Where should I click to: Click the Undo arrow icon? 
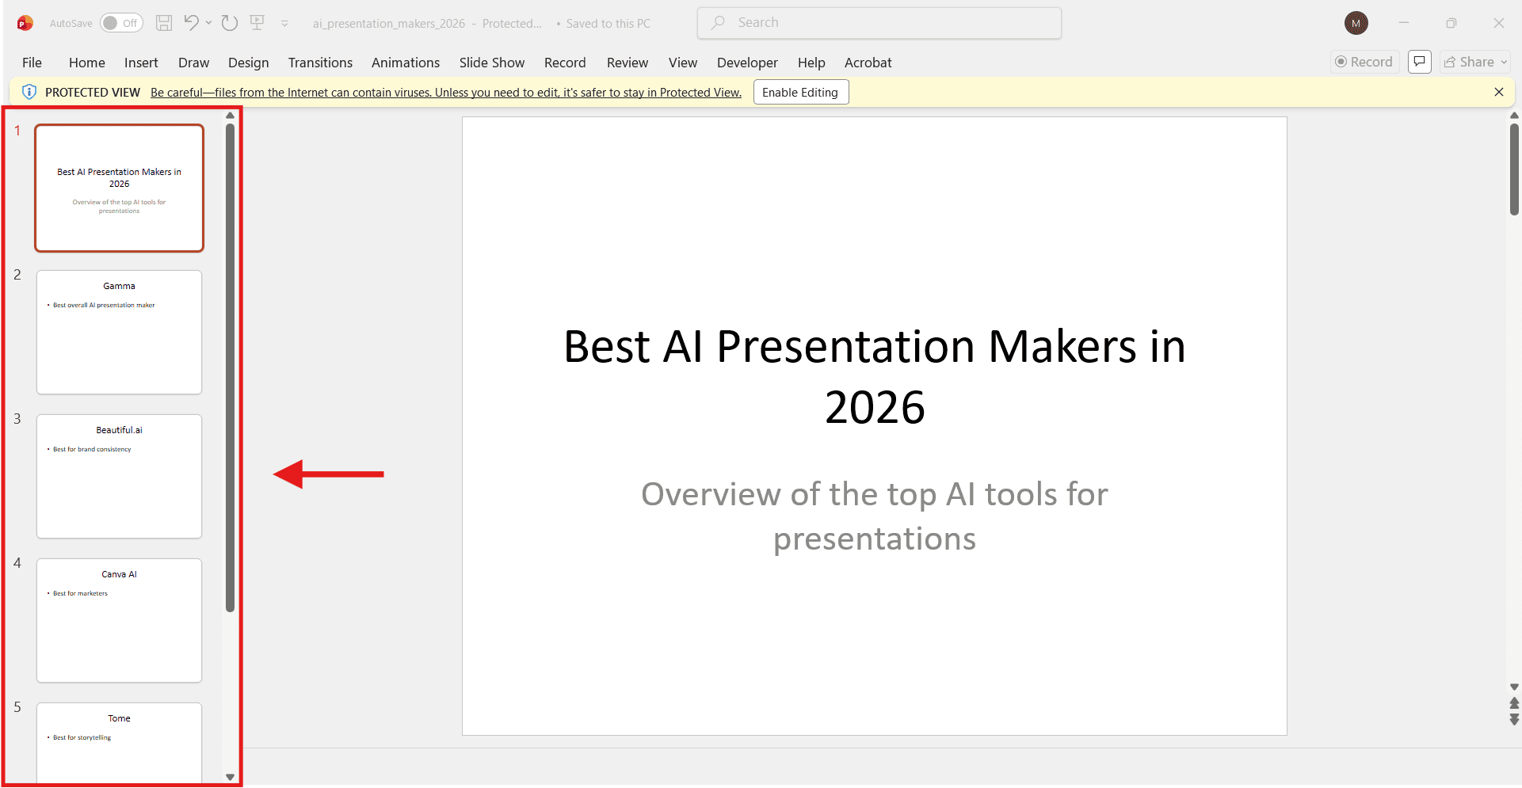coord(191,22)
